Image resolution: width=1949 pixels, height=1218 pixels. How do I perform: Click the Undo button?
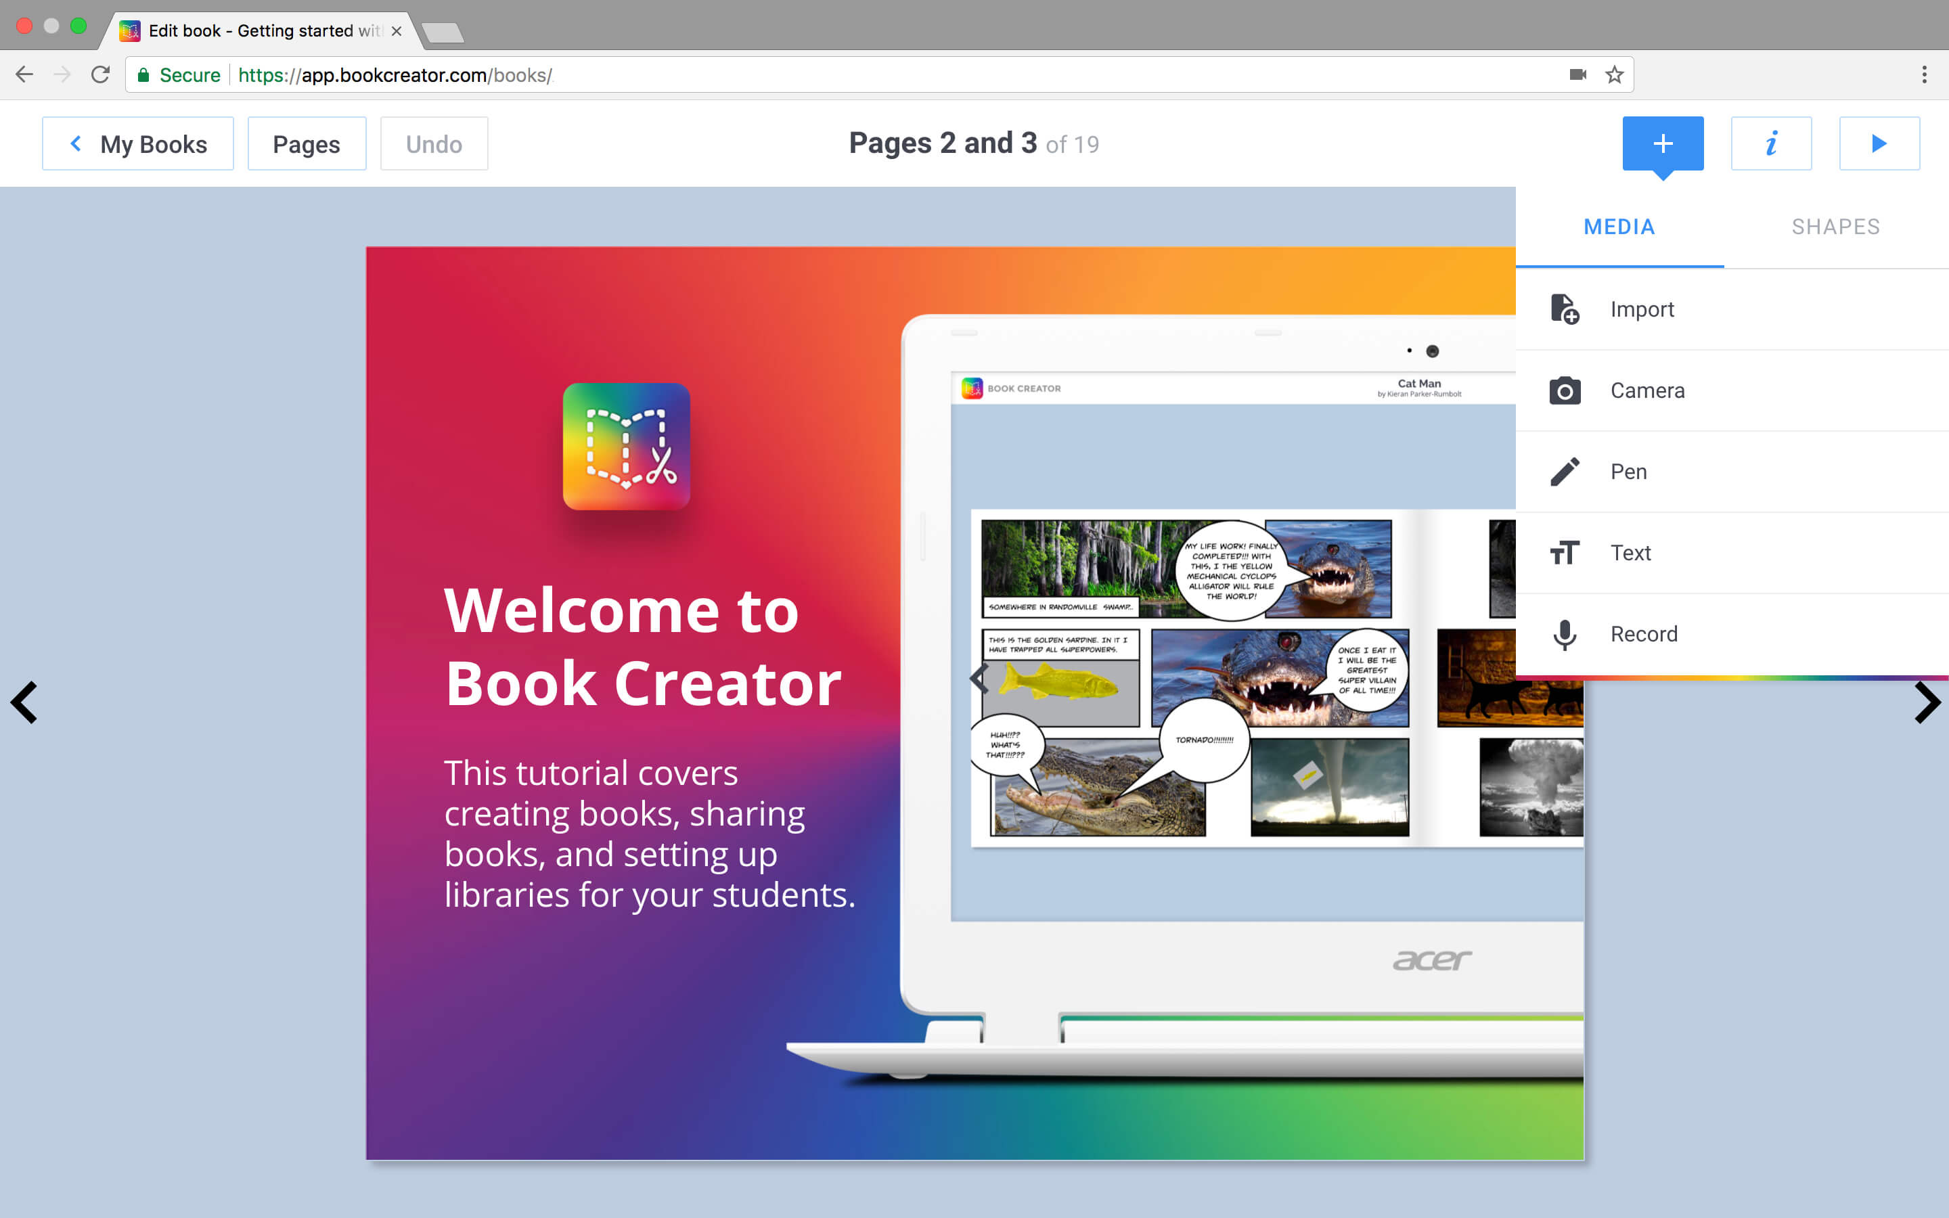433,143
